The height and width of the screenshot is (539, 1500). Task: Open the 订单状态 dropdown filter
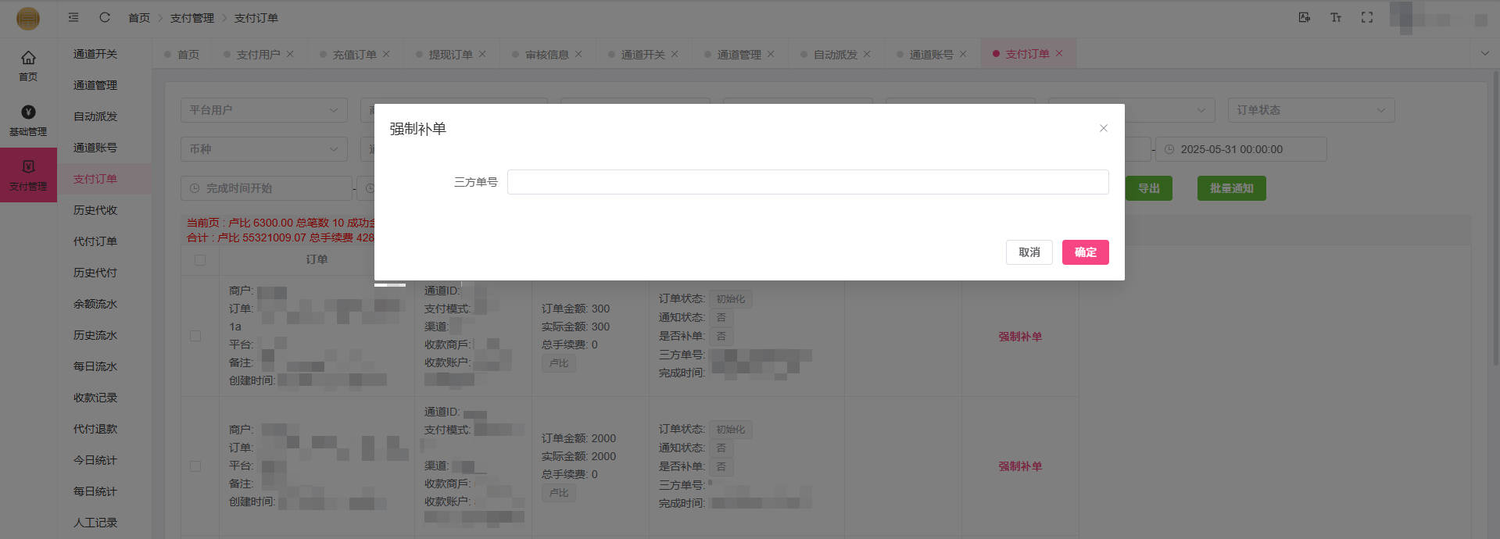pyautogui.click(x=1310, y=110)
